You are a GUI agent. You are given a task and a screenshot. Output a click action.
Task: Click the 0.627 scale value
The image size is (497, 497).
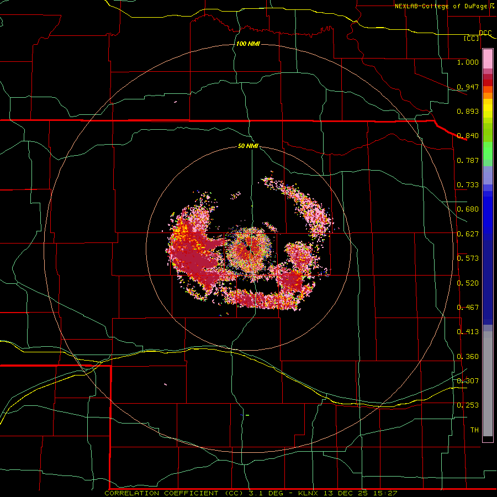pyautogui.click(x=468, y=234)
